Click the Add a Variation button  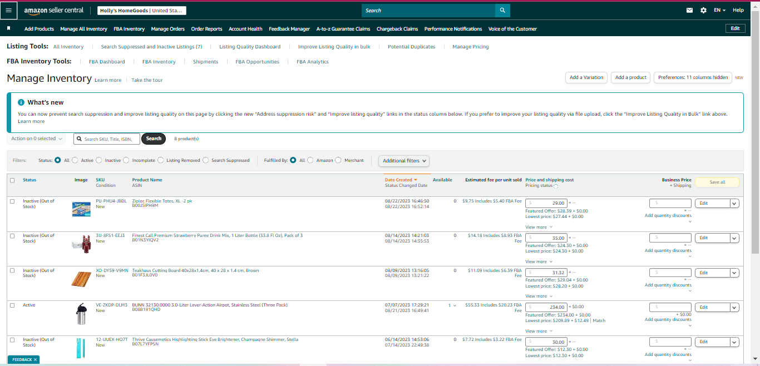coord(586,77)
